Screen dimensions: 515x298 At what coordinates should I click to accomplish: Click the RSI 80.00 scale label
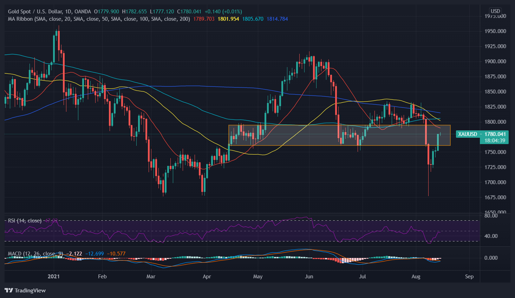coord(491,216)
